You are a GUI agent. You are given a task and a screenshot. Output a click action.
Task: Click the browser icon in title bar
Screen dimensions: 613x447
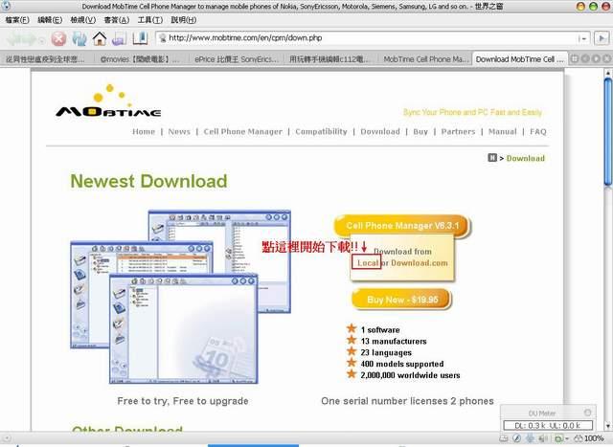(x=6, y=6)
